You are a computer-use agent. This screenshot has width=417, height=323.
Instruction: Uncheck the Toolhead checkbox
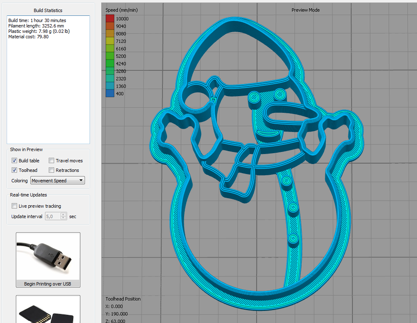[14, 170]
